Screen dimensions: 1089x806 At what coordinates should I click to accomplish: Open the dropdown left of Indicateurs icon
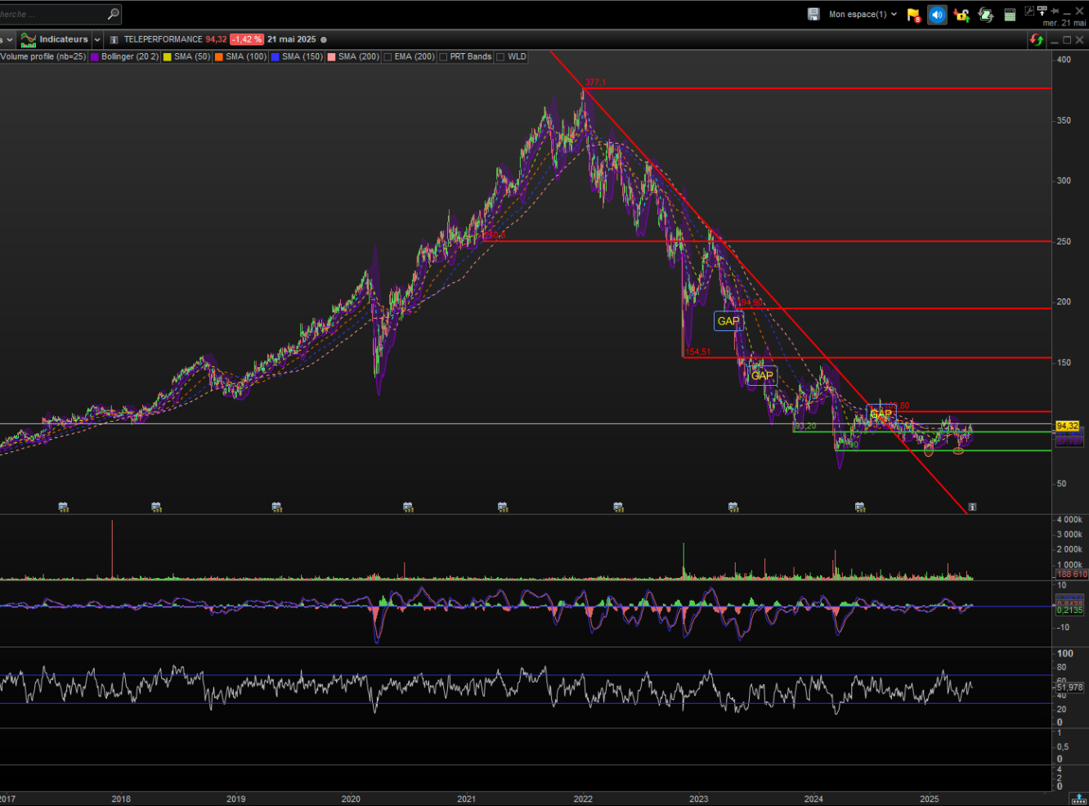click(10, 39)
